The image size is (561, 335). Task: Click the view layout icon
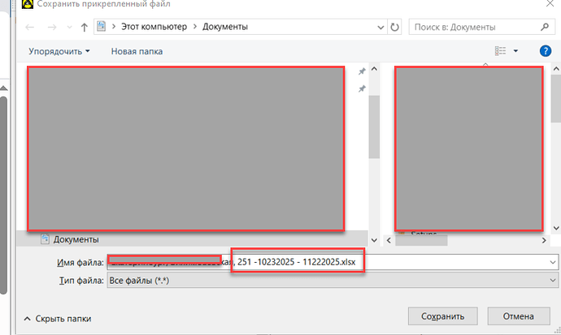[500, 51]
